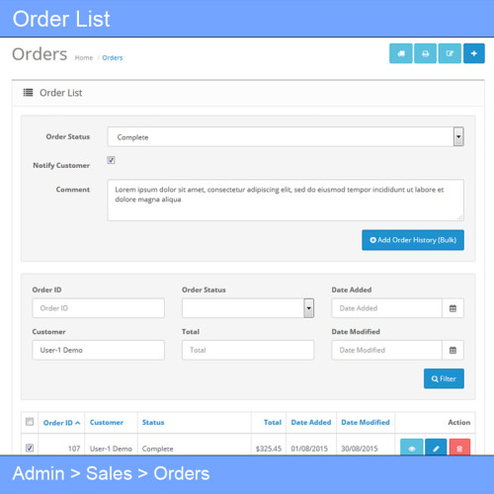Screen dimensions: 494x494
Task: Open the bulk Order Status dropdown showing Complete
Action: pyautogui.click(x=286, y=136)
